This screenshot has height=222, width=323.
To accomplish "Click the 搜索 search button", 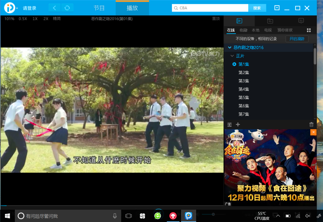I will 257,8.
